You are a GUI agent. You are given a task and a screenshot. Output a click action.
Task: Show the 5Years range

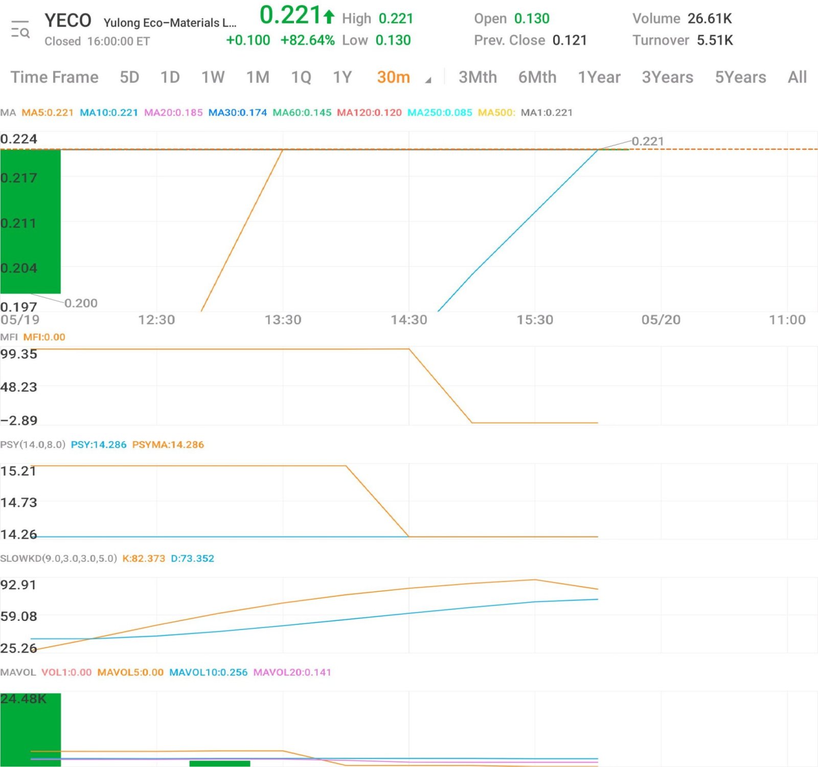pos(740,77)
